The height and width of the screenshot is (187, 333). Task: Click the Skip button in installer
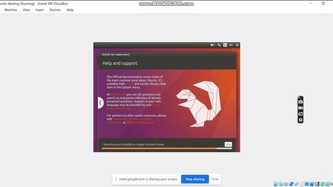[228, 144]
